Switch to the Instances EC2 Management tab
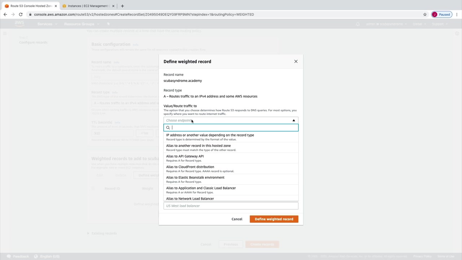 pyautogui.click(x=88, y=6)
